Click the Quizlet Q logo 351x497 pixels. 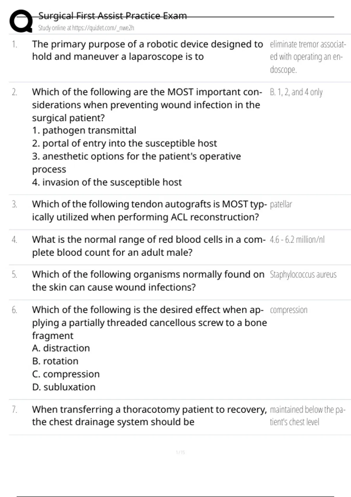click(21, 21)
